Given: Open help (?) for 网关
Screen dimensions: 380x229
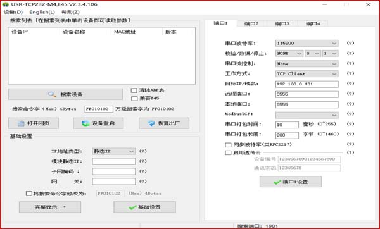Looking at the screenshot, I should (x=143, y=182).
